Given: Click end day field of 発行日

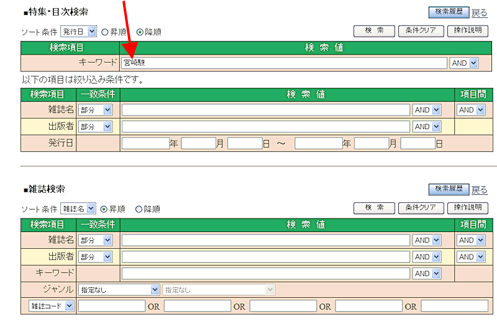Looking at the screenshot, I should pyautogui.click(x=417, y=143).
